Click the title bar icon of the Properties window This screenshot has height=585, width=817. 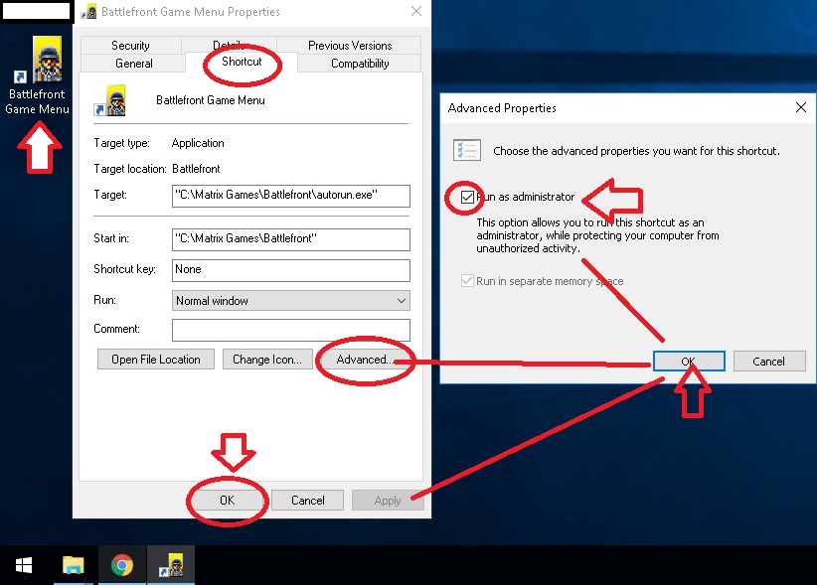coord(89,12)
